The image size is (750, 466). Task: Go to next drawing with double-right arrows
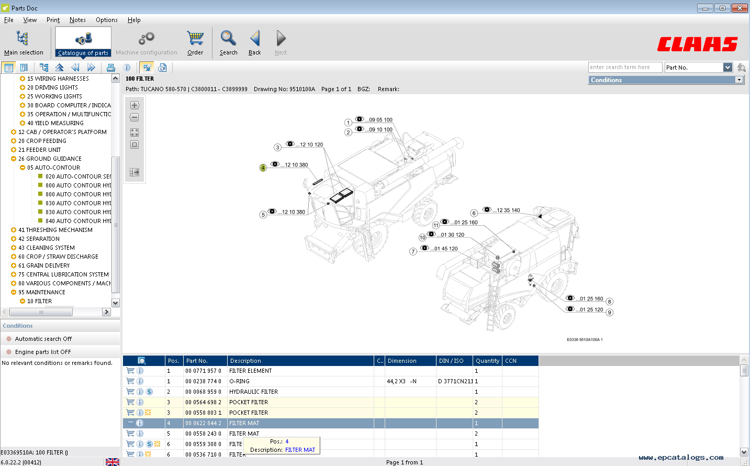[x=91, y=68]
